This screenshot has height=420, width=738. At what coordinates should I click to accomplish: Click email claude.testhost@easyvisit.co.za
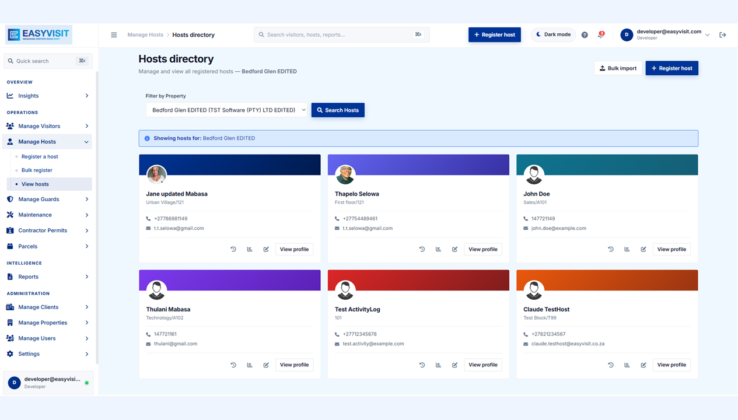point(568,344)
